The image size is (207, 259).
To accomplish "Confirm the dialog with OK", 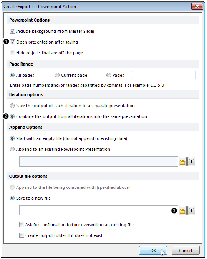I will coord(153,251).
